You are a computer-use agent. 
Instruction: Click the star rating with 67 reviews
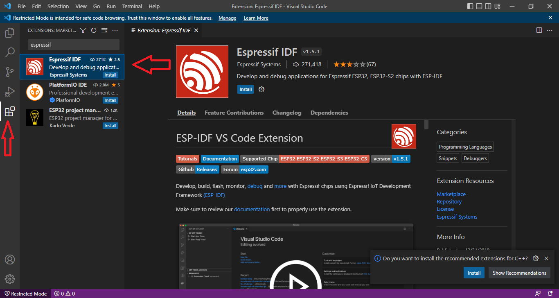[354, 64]
